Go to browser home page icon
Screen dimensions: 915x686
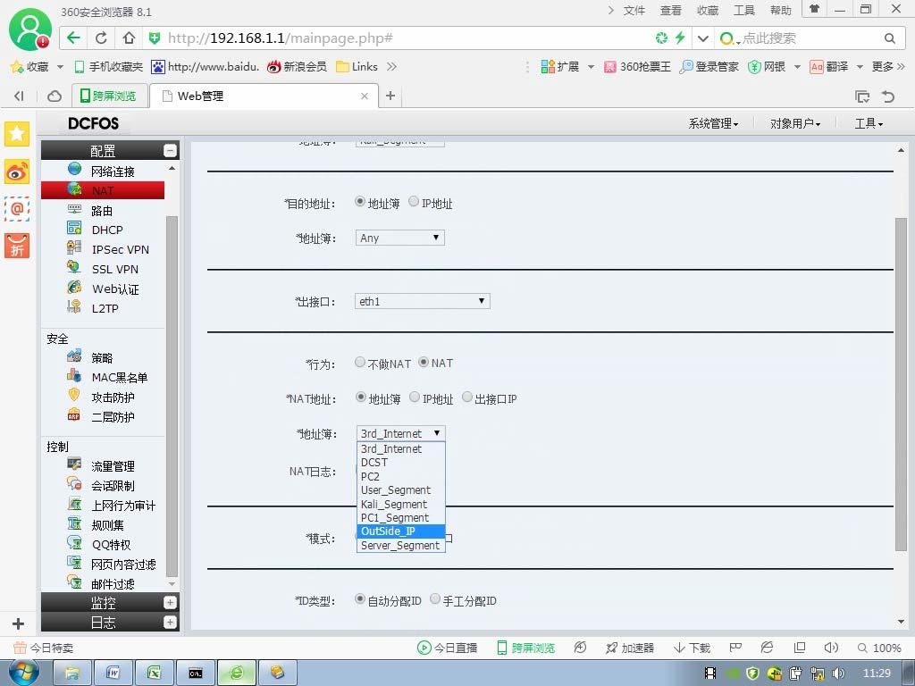tap(129, 38)
